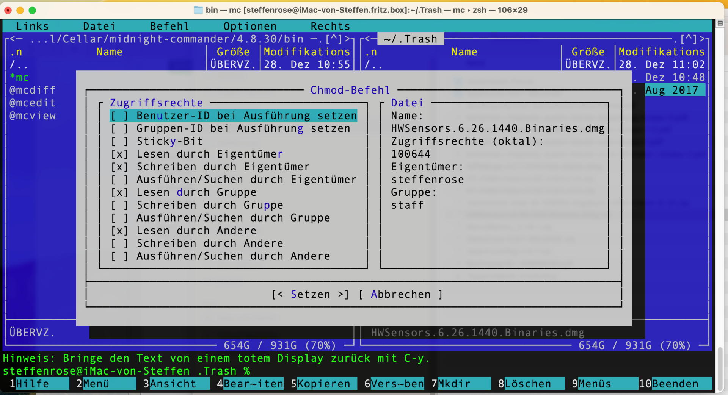Viewport: 728px width, 395px height.
Task: Click the right panel history forward arrow
Action: click(702, 39)
